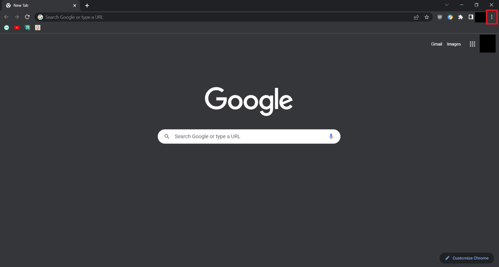Focus the Google search box
499x267 pixels.
tap(249, 136)
